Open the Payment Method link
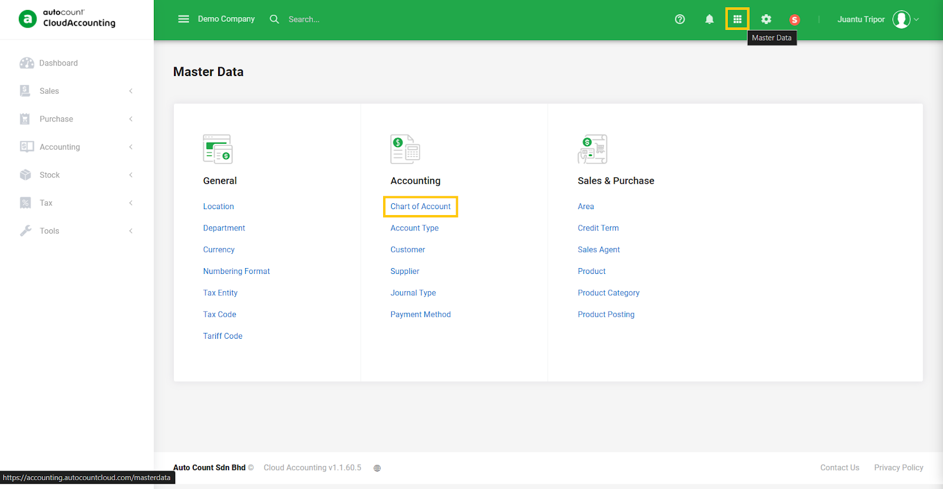The height and width of the screenshot is (489, 943). click(420, 315)
